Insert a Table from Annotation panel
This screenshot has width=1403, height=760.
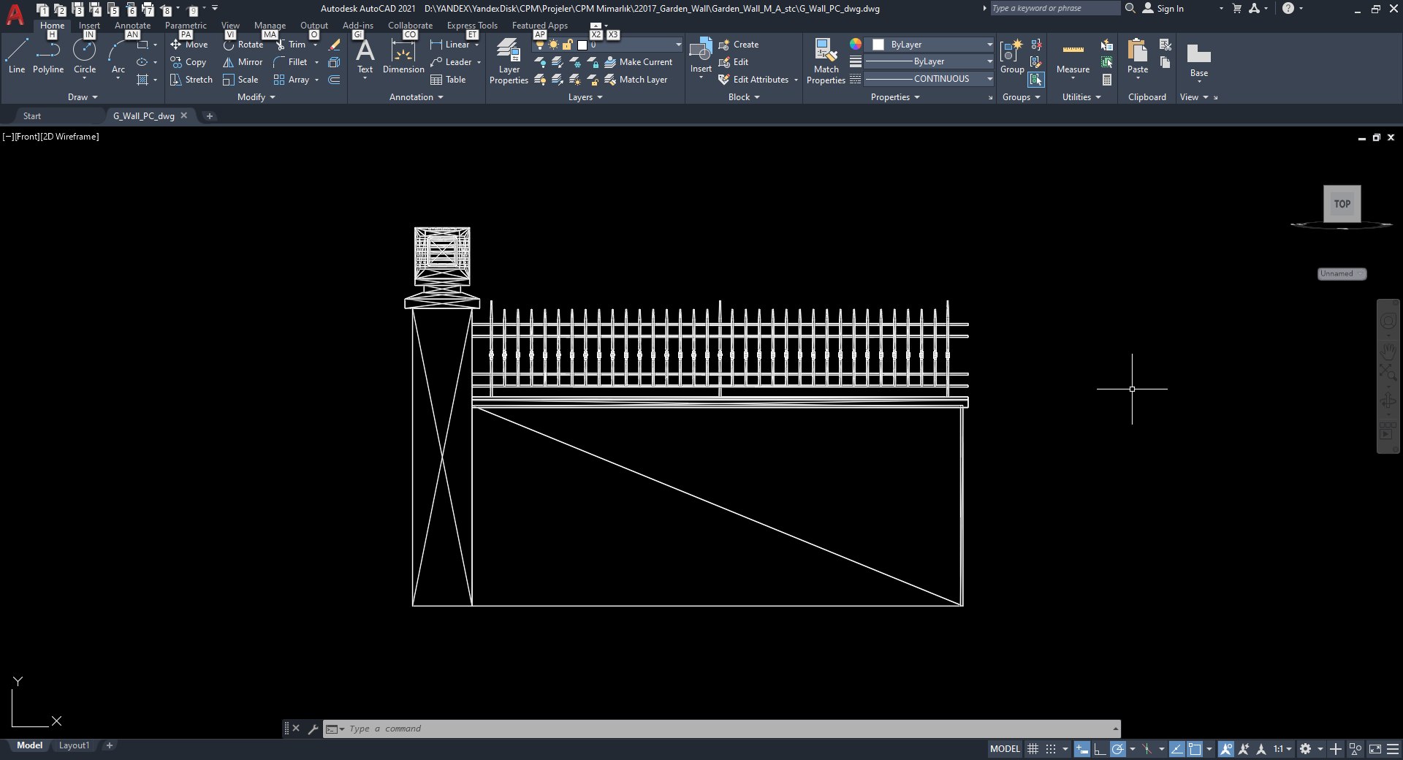click(448, 80)
